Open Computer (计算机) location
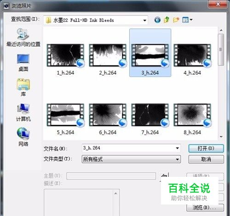Viewport: 230px width, 216px height. click(23, 112)
